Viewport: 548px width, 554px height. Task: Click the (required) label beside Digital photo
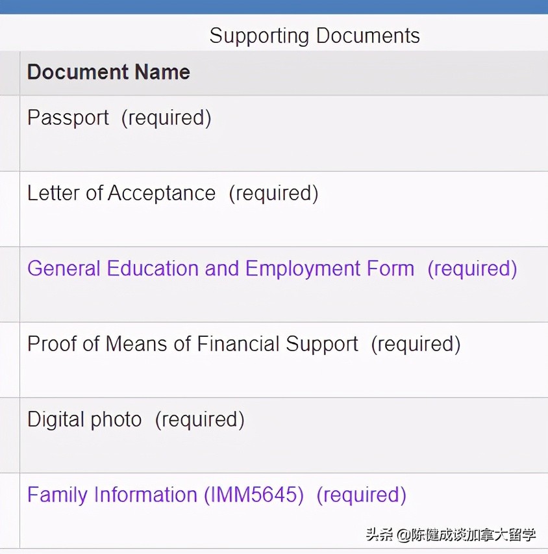pos(201,419)
